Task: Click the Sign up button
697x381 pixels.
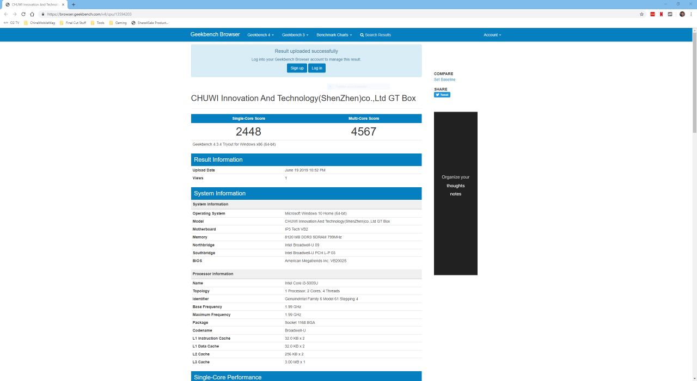Action: (297, 68)
